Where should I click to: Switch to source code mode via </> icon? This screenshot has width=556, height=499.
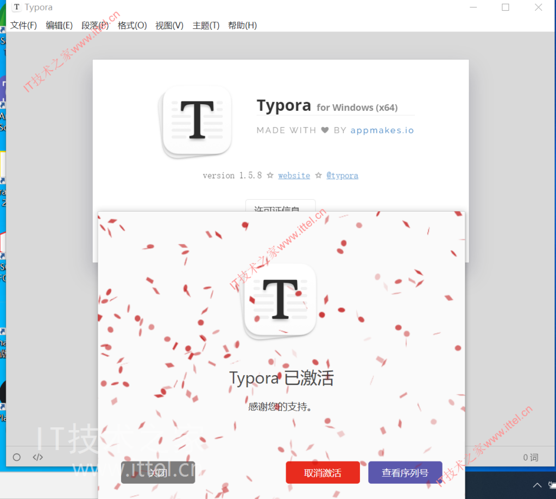tap(37, 457)
